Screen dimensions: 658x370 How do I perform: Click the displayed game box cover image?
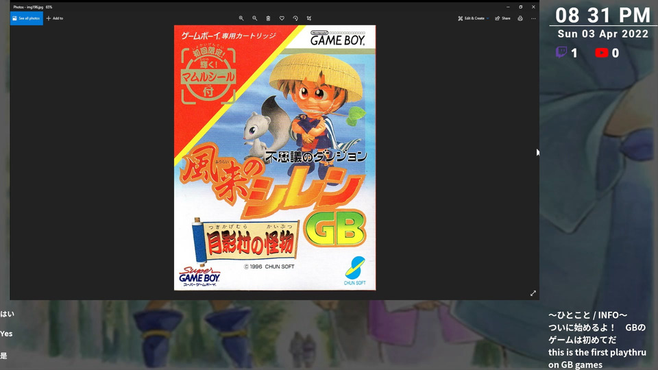point(275,158)
